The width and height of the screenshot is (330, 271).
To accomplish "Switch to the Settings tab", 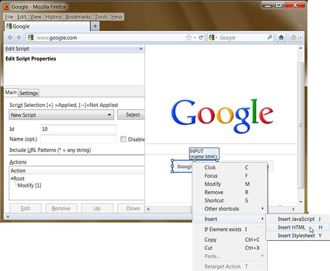I will point(29,93).
